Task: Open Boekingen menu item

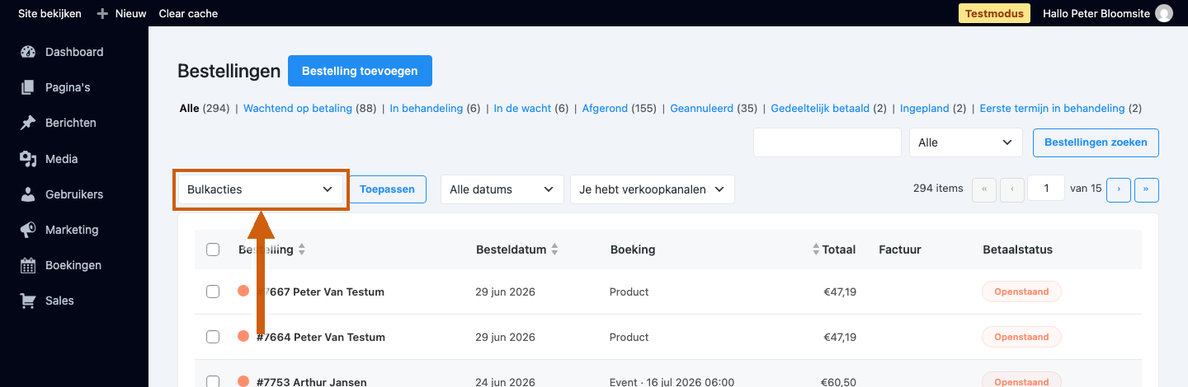Action: [74, 265]
